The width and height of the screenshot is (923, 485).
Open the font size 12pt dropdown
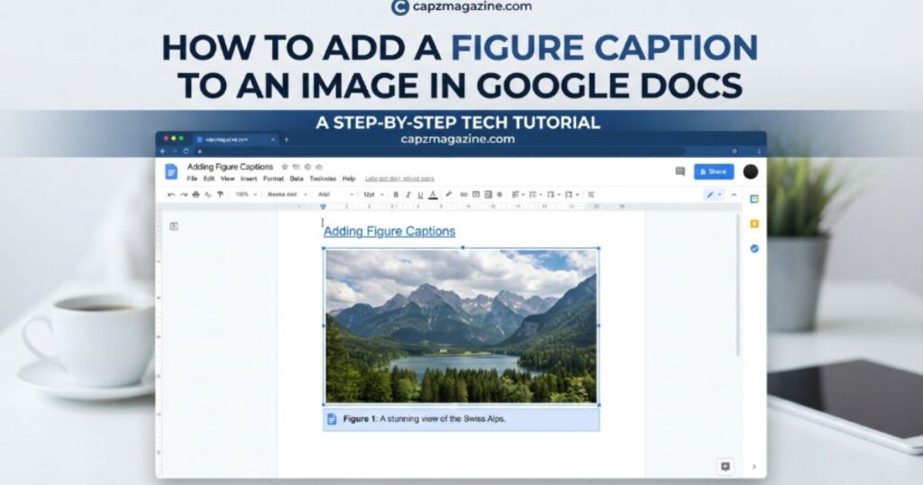[x=373, y=194]
